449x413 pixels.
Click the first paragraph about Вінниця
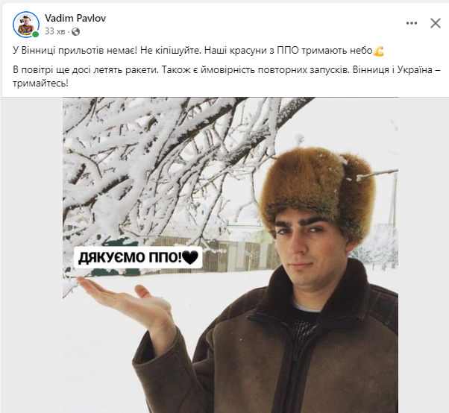(x=198, y=51)
